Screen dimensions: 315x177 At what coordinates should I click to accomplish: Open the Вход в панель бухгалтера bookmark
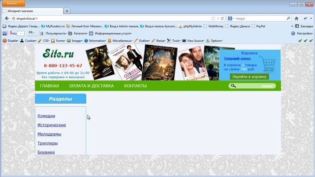pos(158,26)
